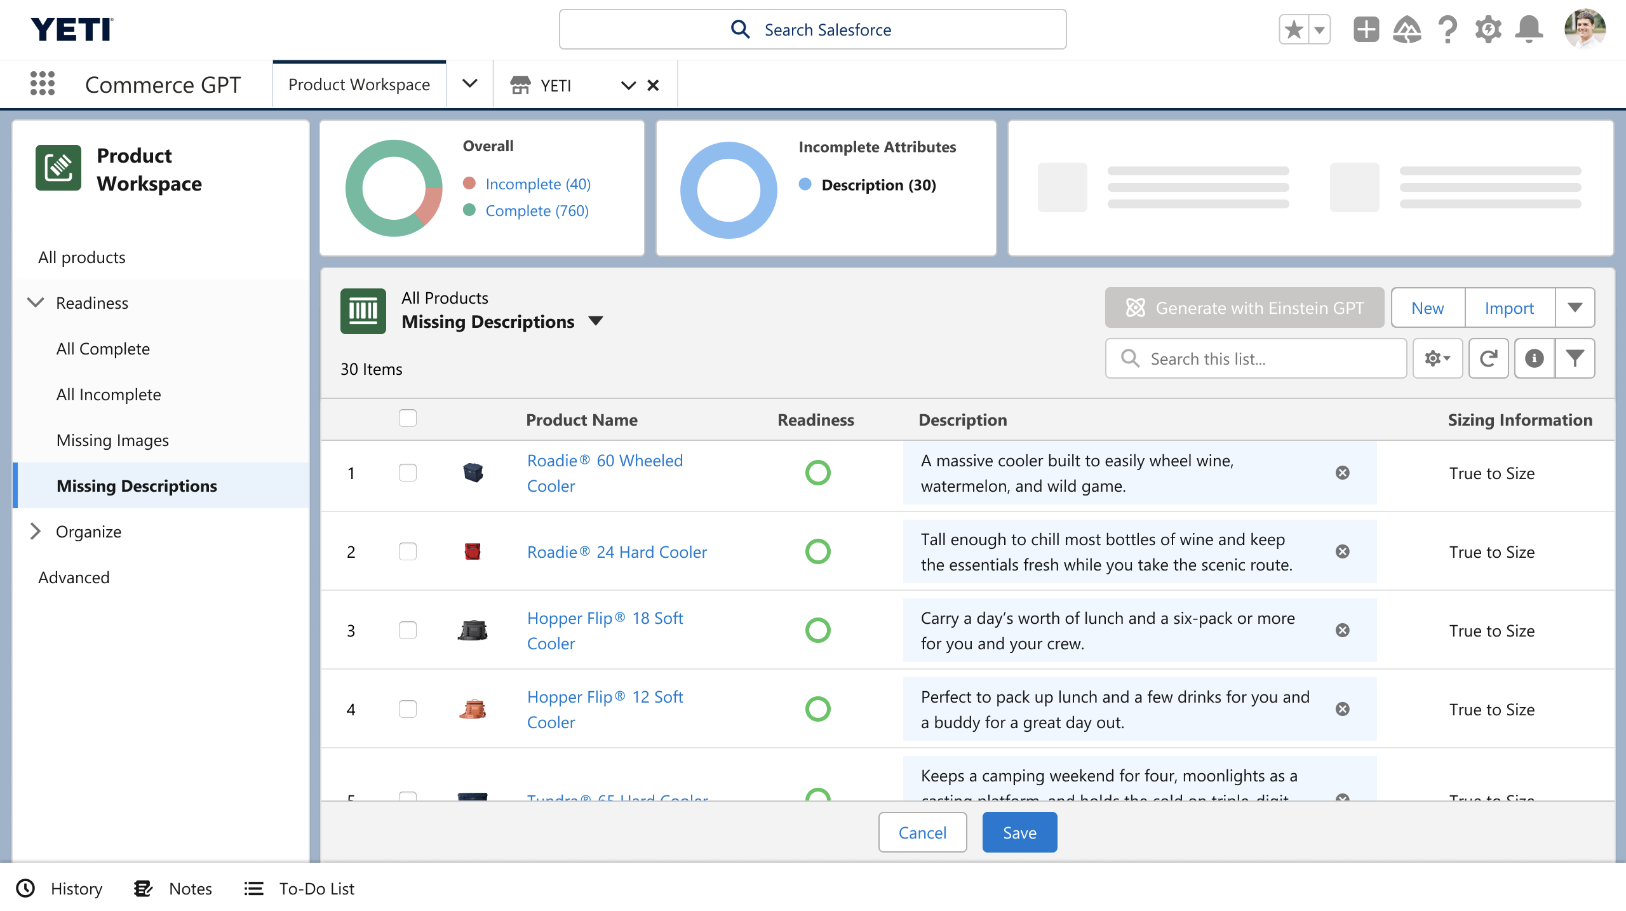The width and height of the screenshot is (1626, 911).
Task: Collapse the Readiness section
Action: point(35,302)
